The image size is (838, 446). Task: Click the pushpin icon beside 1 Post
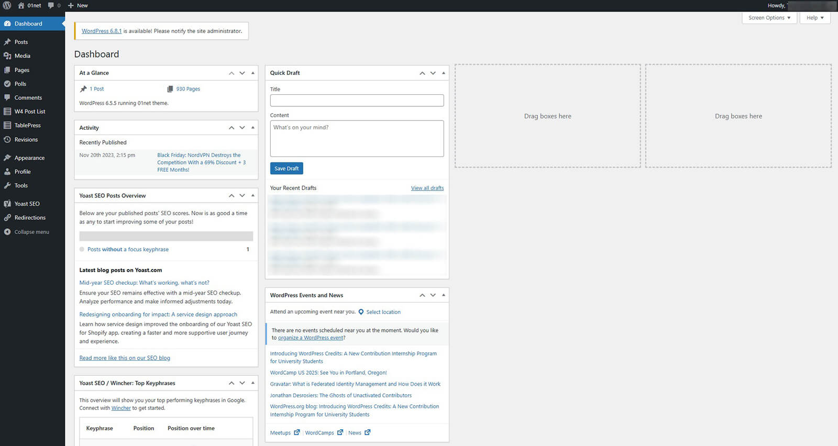point(83,89)
